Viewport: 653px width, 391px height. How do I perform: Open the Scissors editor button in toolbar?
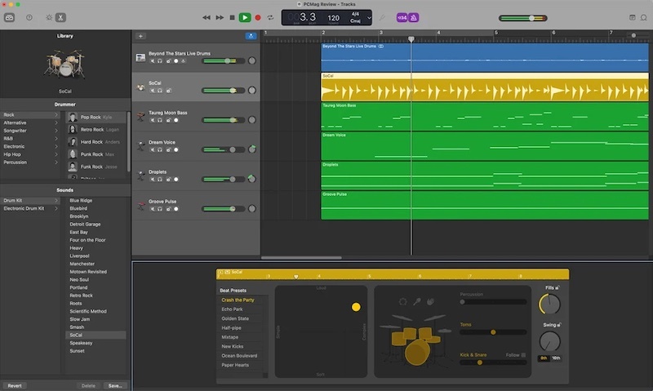pyautogui.click(x=62, y=17)
